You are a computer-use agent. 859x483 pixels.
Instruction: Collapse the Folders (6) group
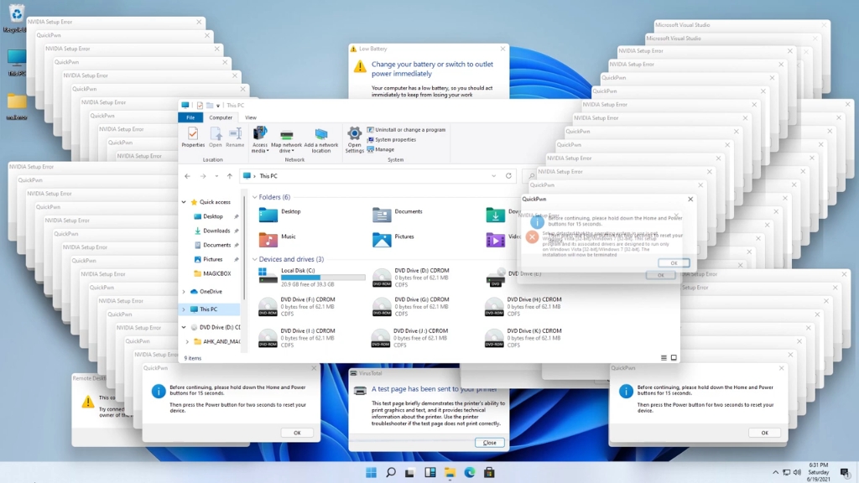coord(254,197)
